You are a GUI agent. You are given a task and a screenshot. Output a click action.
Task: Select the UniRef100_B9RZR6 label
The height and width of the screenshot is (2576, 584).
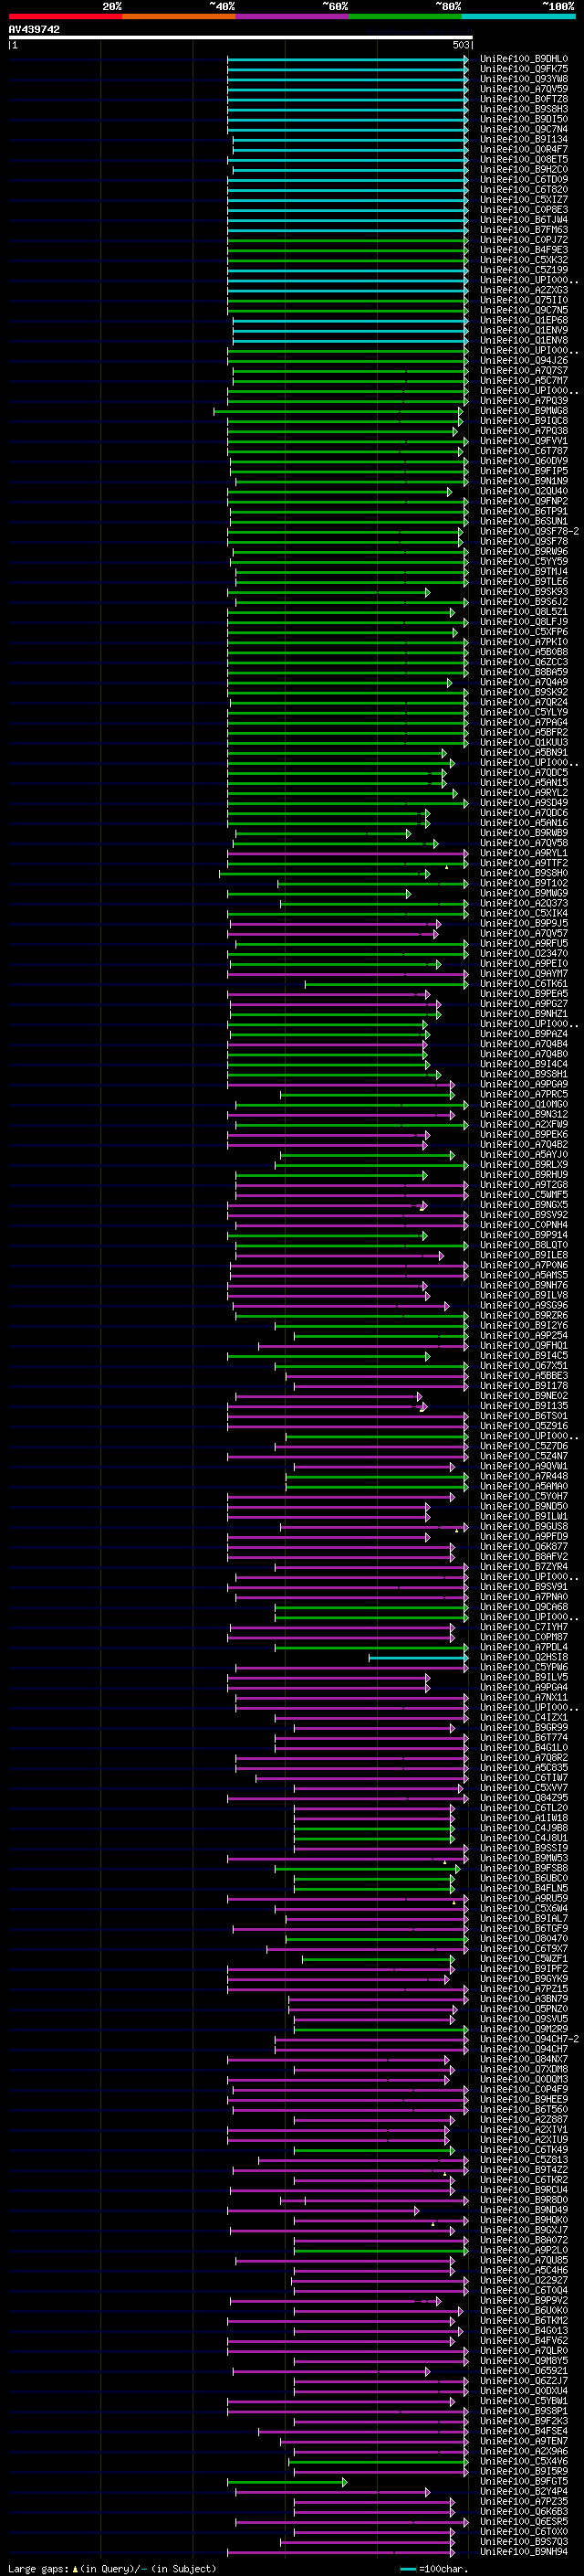pyautogui.click(x=523, y=1316)
